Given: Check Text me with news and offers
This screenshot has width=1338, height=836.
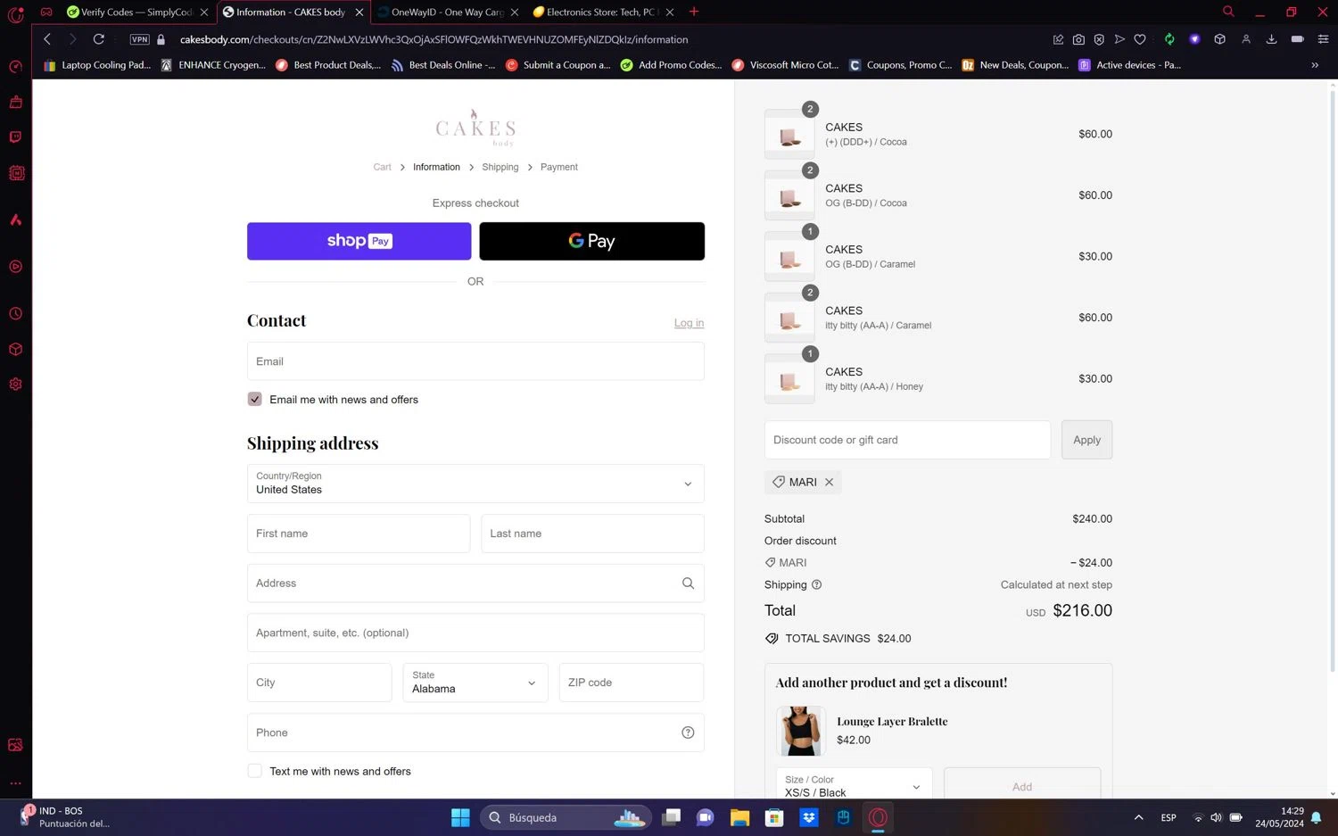Looking at the screenshot, I should click(x=255, y=771).
